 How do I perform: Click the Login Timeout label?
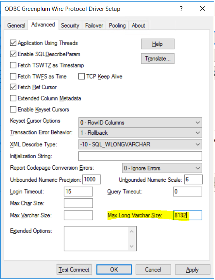(27, 191)
